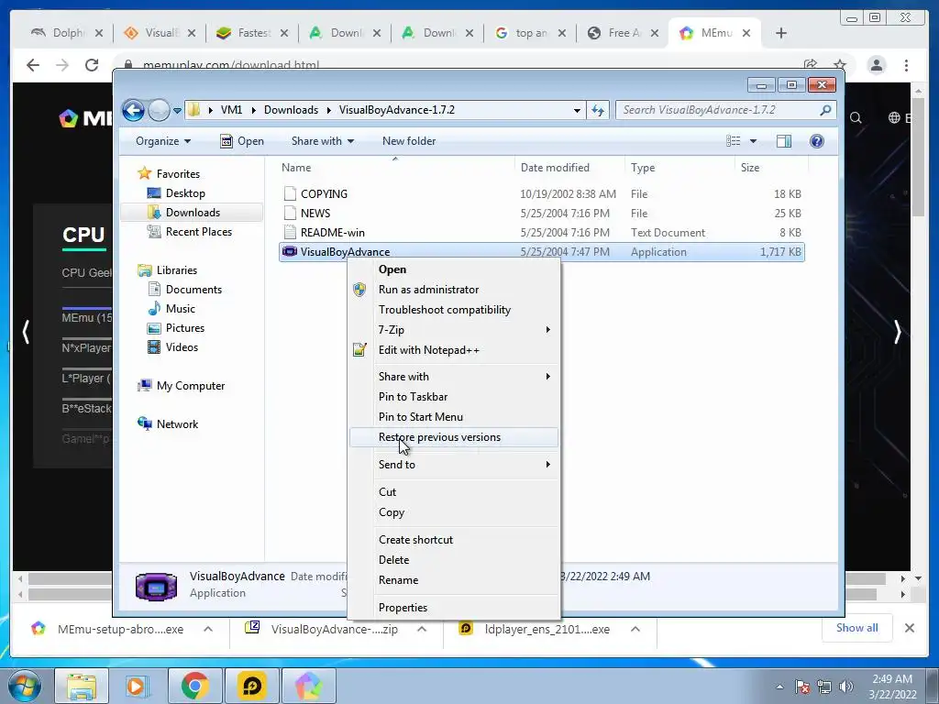Screen dimensions: 939x704
Task: Refresh the VisualBoyAdvance-1.7.2 folder view
Action: click(x=598, y=110)
